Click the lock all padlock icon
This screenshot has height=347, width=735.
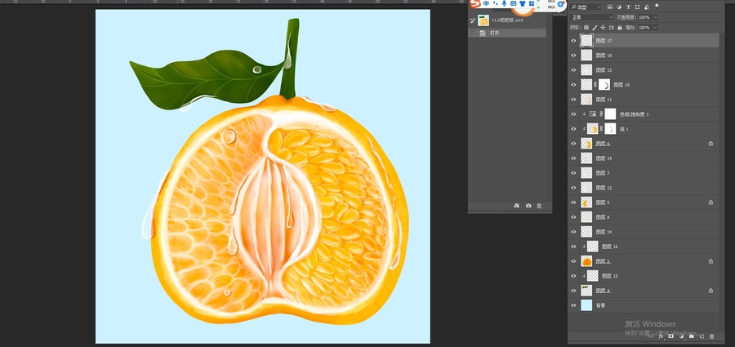pos(620,28)
